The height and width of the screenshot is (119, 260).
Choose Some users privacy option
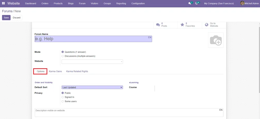pyautogui.click(x=62, y=101)
